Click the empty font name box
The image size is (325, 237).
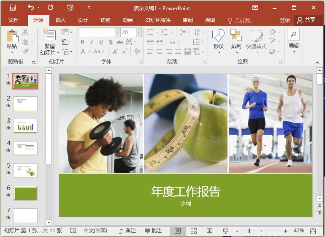coord(97,33)
